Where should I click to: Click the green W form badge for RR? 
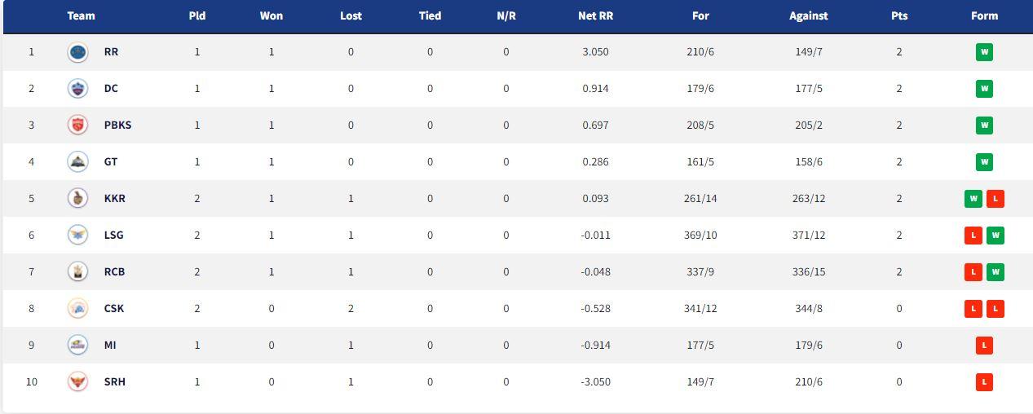pyautogui.click(x=984, y=52)
